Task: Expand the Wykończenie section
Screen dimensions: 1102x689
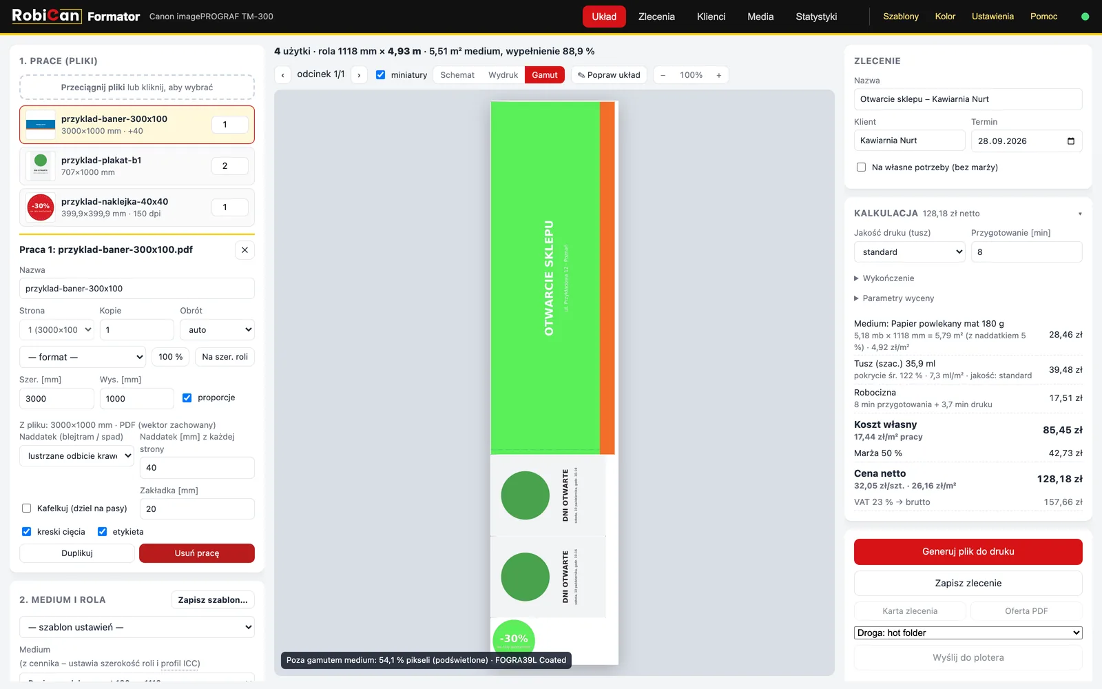Action: (x=884, y=278)
